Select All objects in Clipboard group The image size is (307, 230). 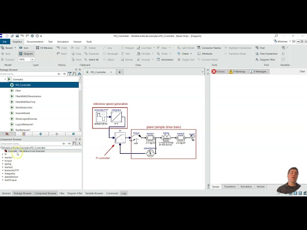92,59
